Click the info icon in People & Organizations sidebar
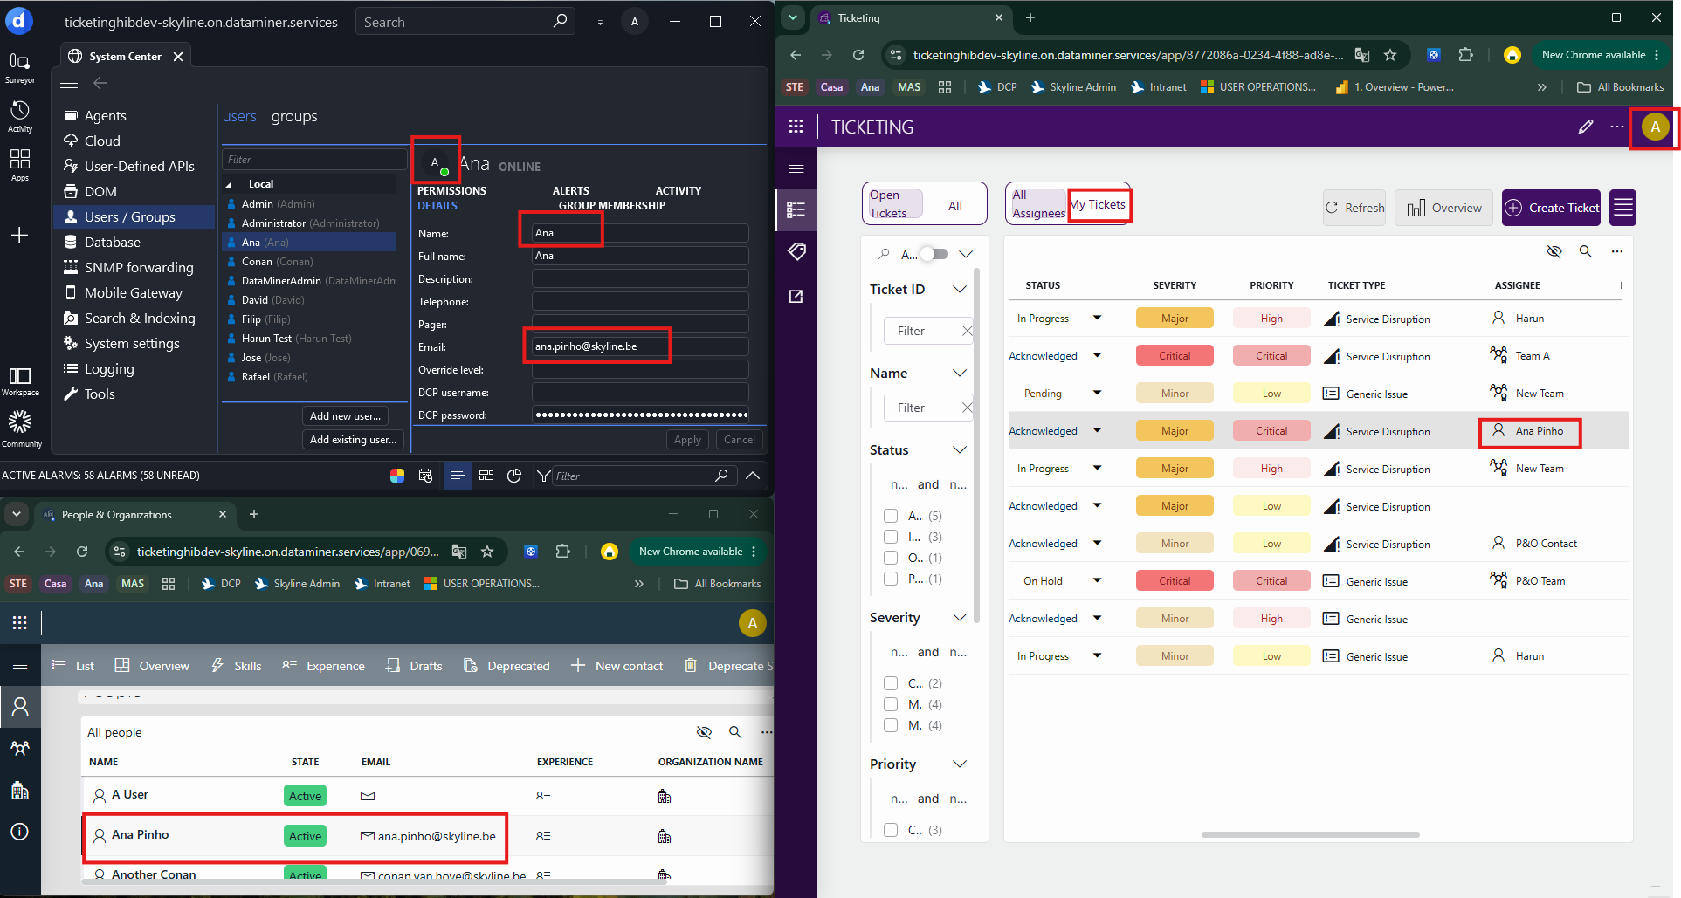This screenshot has width=1681, height=898. pyautogui.click(x=20, y=832)
